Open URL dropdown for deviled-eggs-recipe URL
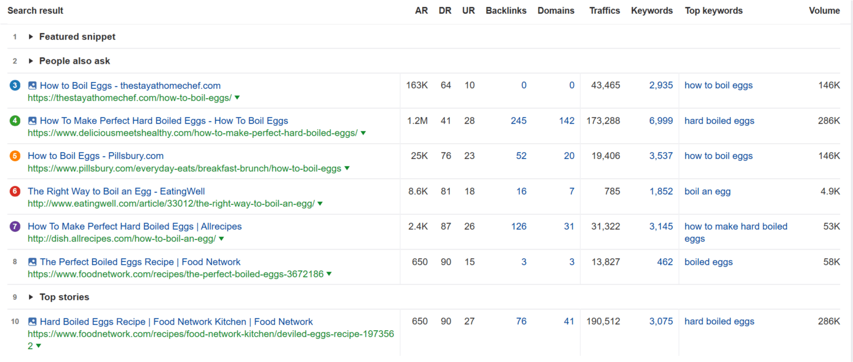853x362 pixels. pos(39,346)
